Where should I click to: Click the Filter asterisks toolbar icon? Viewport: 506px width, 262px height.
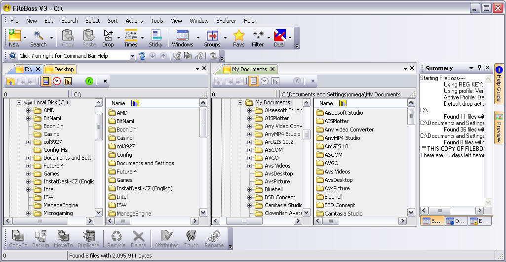[x=258, y=35]
